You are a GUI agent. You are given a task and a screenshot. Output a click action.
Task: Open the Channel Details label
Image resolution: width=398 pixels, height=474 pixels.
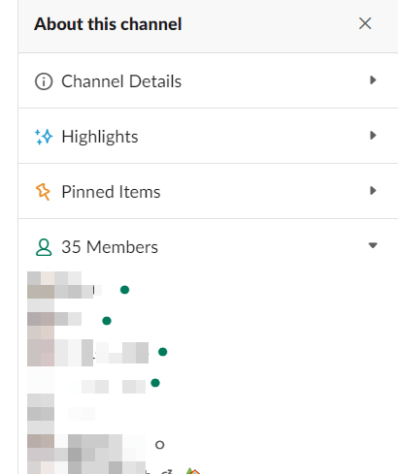pyautogui.click(x=121, y=81)
